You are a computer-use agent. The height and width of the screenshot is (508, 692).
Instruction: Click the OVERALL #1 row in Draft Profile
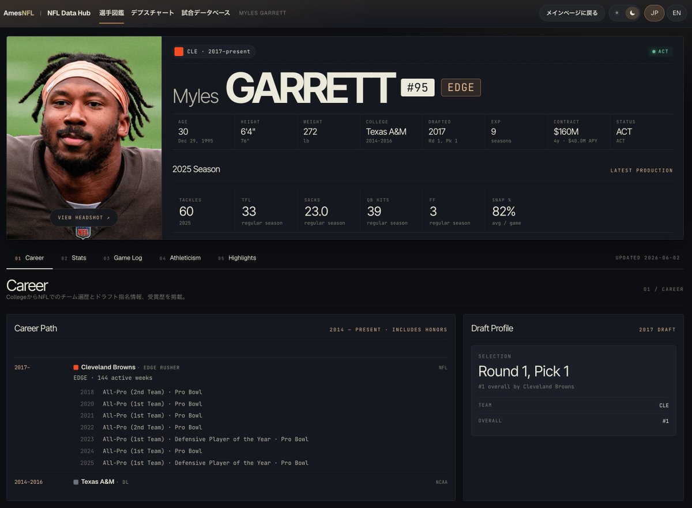pyautogui.click(x=574, y=421)
